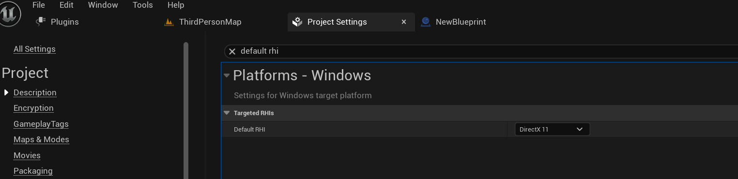This screenshot has width=738, height=179.
Task: Click the 'Default RHI' property label
Action: (249, 129)
